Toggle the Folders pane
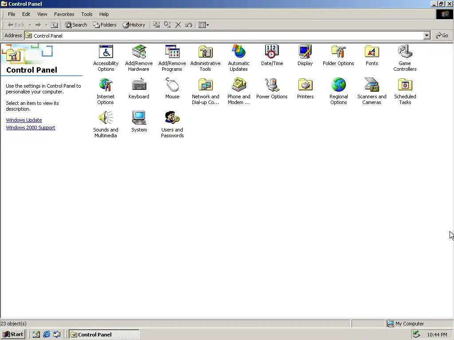Viewport: 454px width, 340px height. (105, 25)
